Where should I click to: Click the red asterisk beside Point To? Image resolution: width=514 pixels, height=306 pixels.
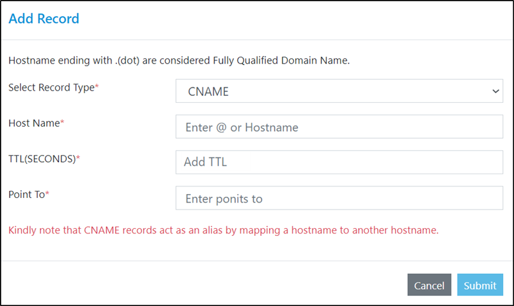pyautogui.click(x=48, y=194)
